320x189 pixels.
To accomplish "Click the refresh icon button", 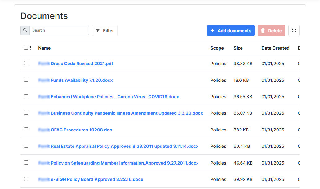I will pyautogui.click(x=294, y=31).
